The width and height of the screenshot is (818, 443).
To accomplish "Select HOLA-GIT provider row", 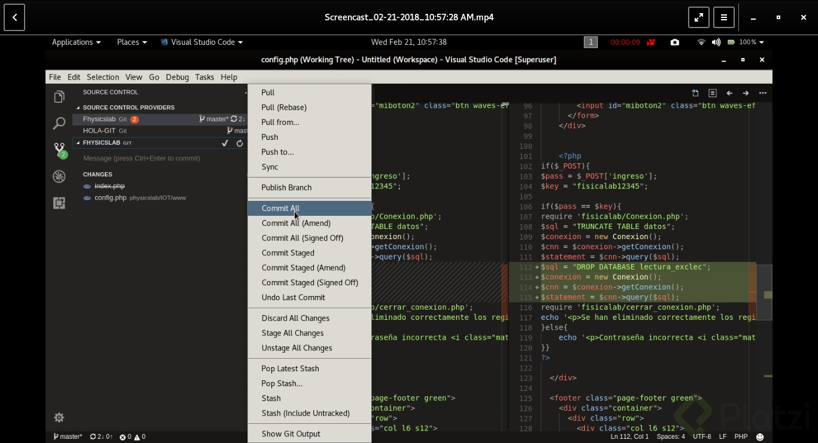I will 160,130.
